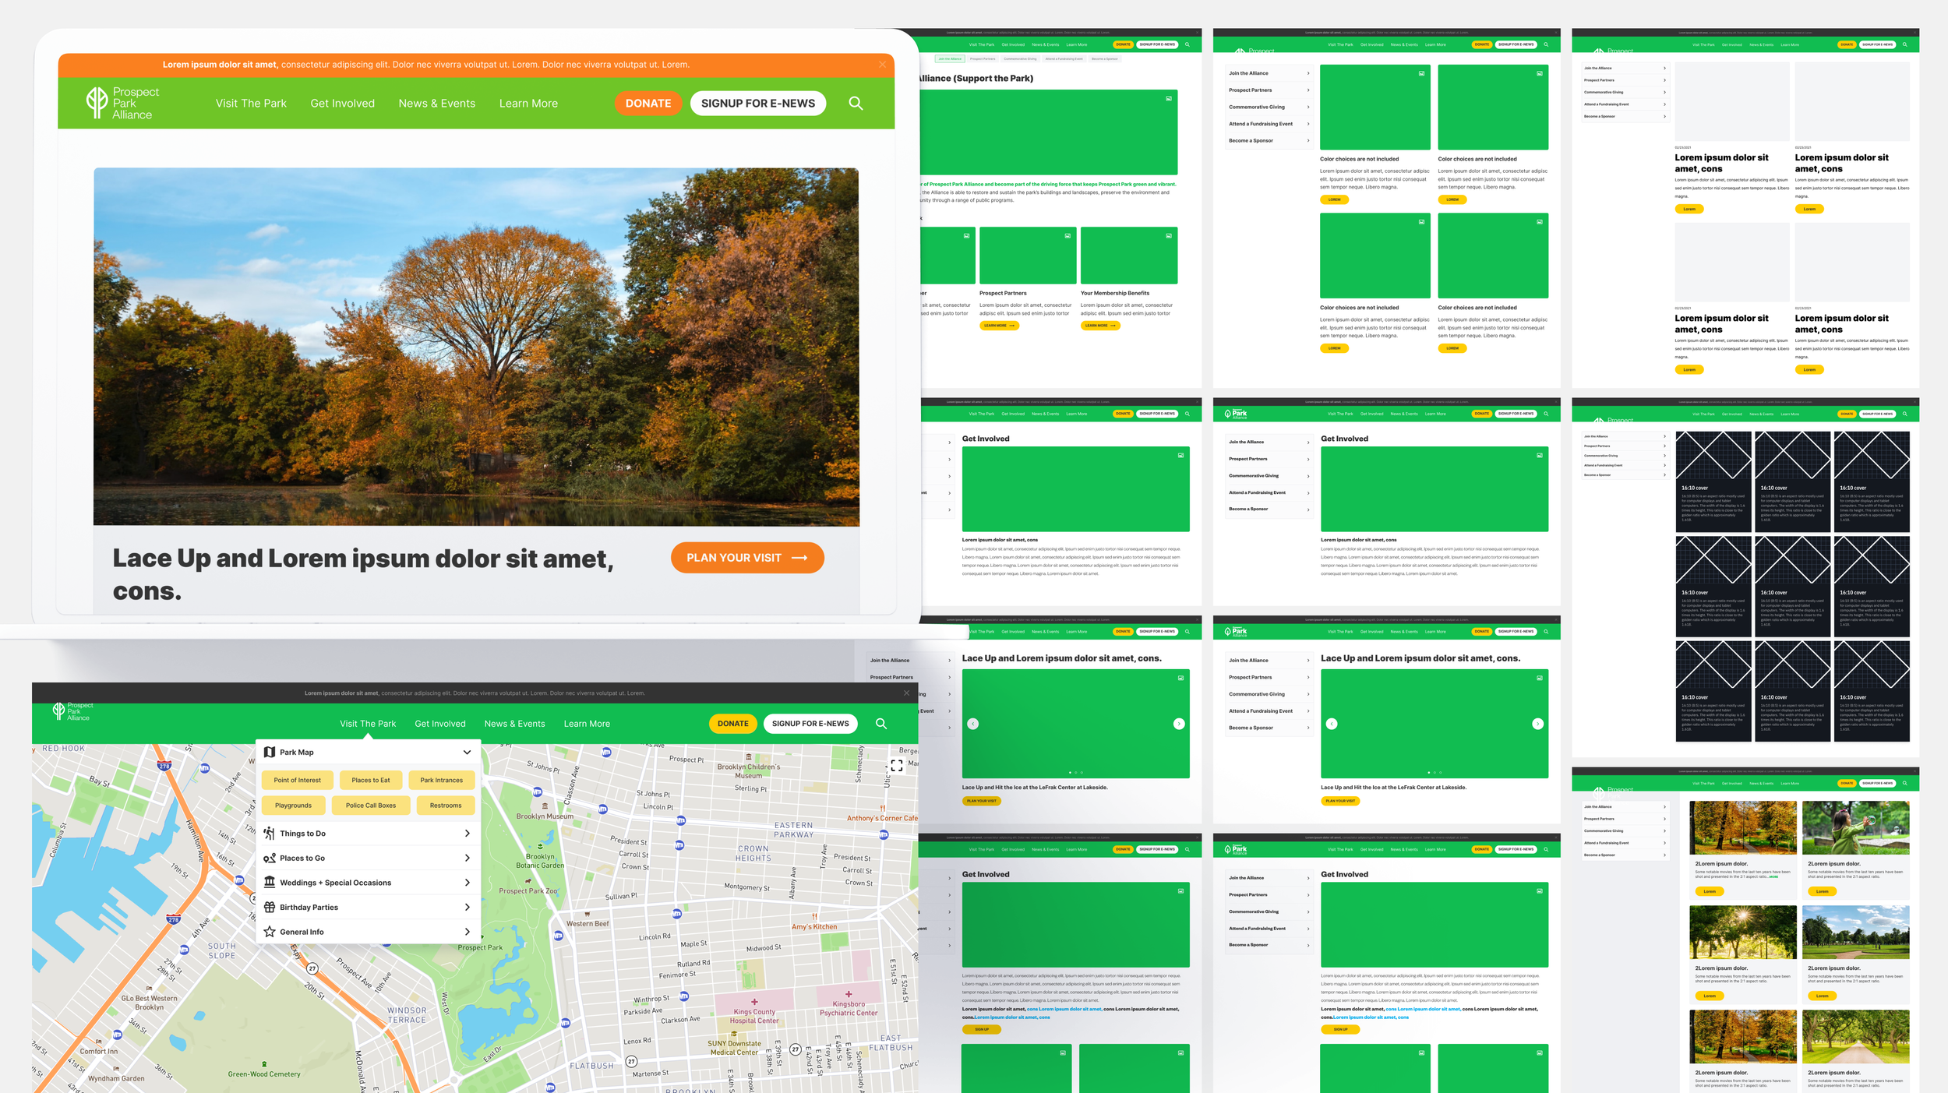Viewport: 1948px width, 1093px height.
Task: Click the autumn trees hero image
Action: pos(476,347)
